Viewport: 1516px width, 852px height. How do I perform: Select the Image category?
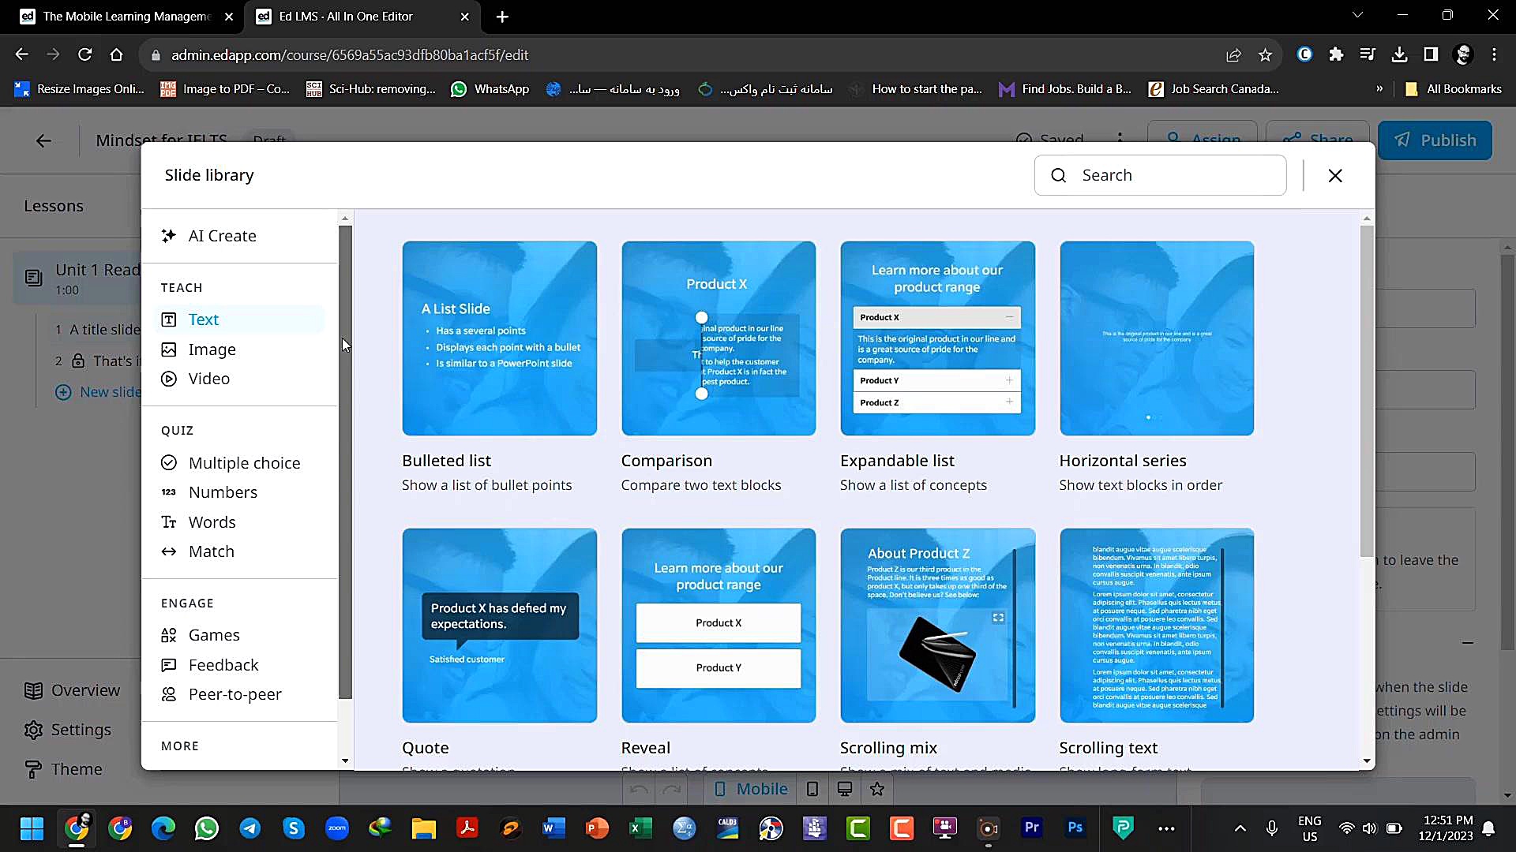(x=199, y=349)
